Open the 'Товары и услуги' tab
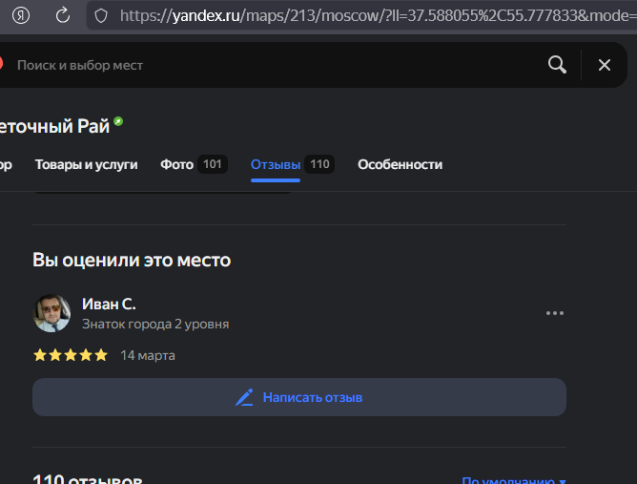The width and height of the screenshot is (637, 484). (86, 165)
